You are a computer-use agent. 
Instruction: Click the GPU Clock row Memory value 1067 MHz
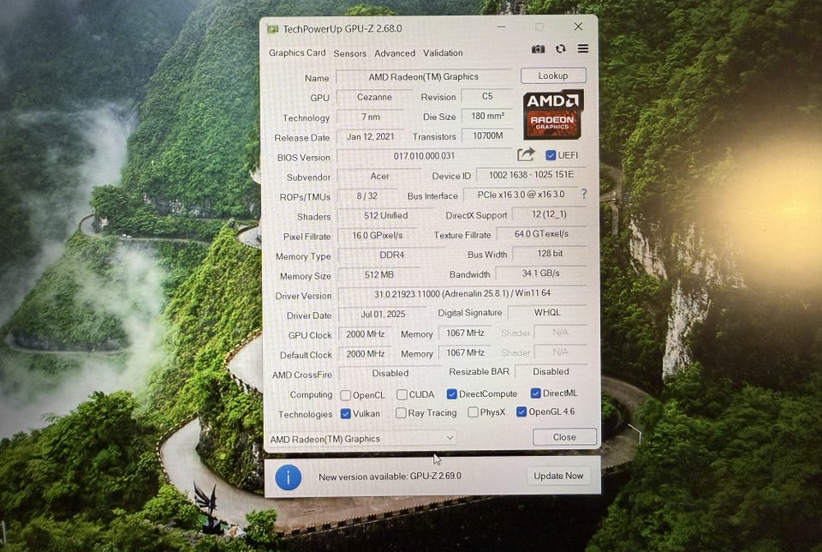click(465, 333)
